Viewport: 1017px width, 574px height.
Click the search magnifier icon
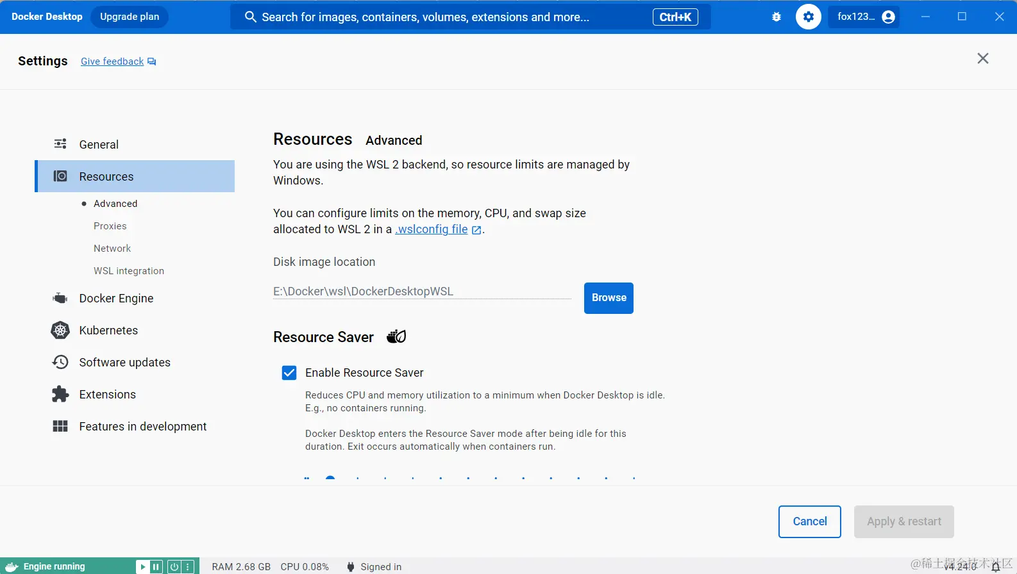[251, 17]
